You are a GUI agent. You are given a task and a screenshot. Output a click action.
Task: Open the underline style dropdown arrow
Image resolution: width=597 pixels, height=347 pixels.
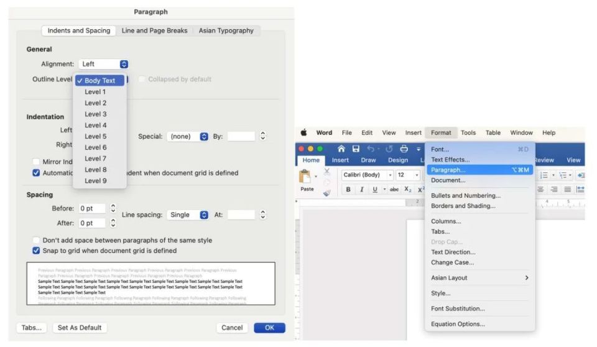pyautogui.click(x=384, y=189)
